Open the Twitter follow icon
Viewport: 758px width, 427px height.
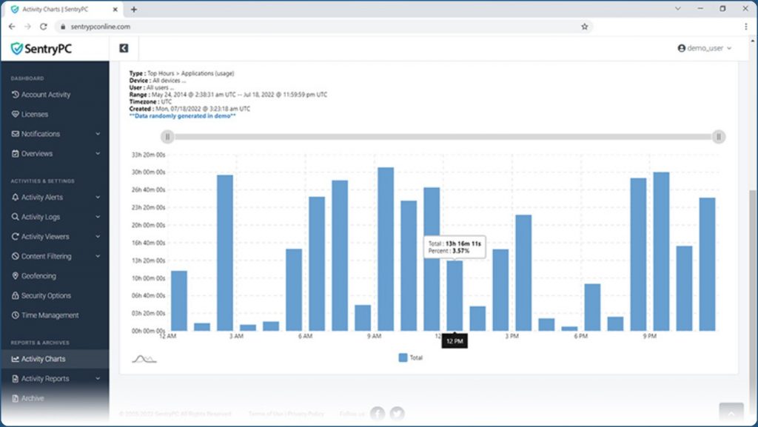(x=397, y=414)
